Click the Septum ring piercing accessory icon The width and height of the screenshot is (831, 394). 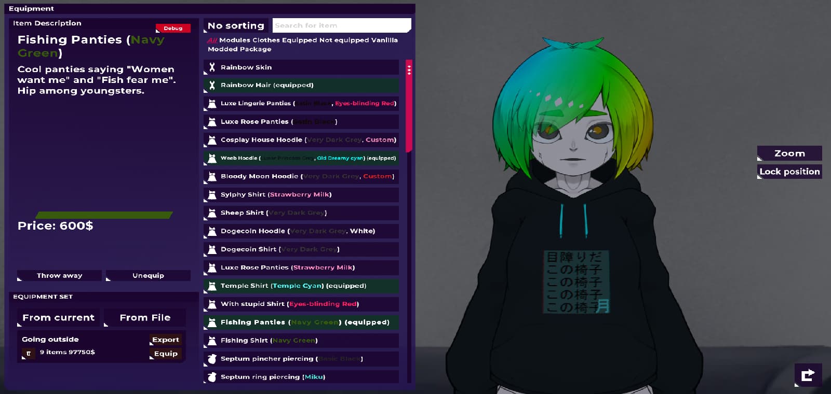tap(212, 377)
